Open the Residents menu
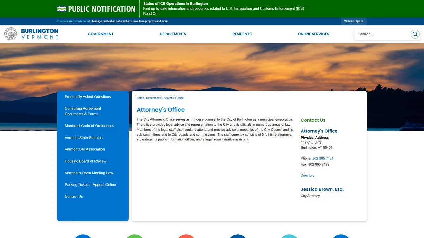Screen dimensions: 424x238 click(242, 34)
